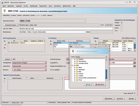The height and width of the screenshot is (106, 139).
Task: Open the Vorgänge menu
Action: (x=19, y=6)
